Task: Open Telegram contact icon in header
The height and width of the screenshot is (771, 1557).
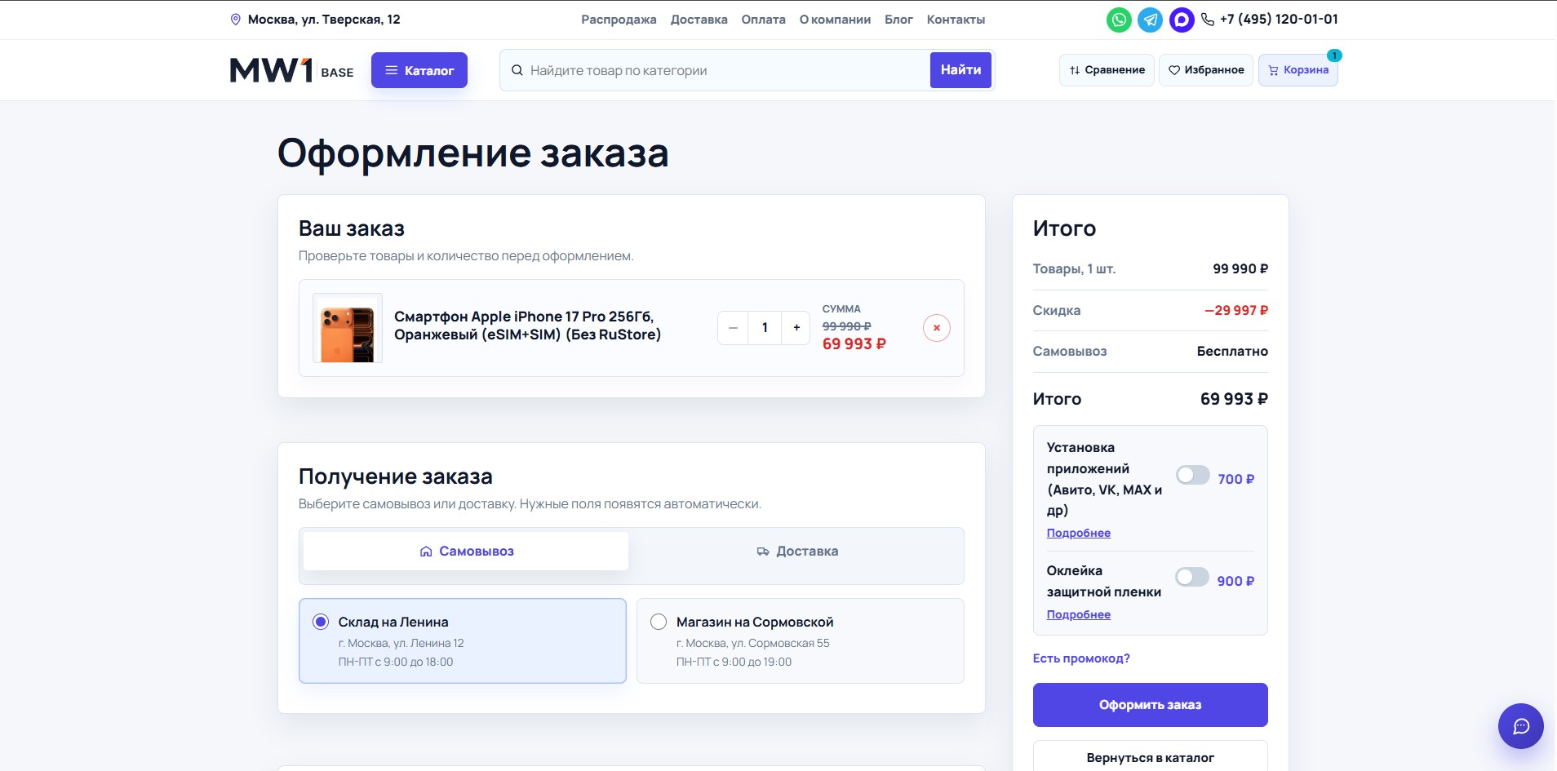Action: [x=1151, y=20]
